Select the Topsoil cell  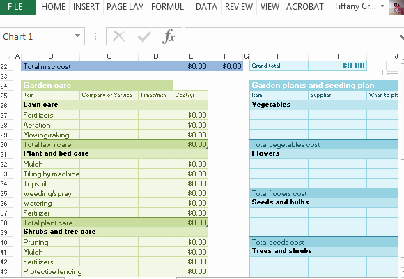coord(50,183)
